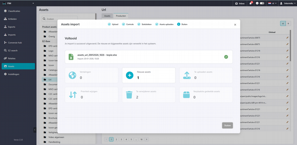Expand the nl language flag dropdown
Image resolution: width=297 pixels, height=145 pixels.
click(x=272, y=3)
